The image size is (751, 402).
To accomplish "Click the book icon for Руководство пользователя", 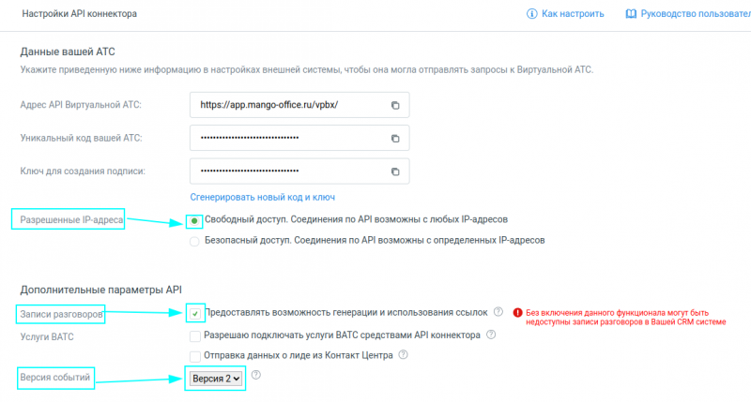I will 631,14.
